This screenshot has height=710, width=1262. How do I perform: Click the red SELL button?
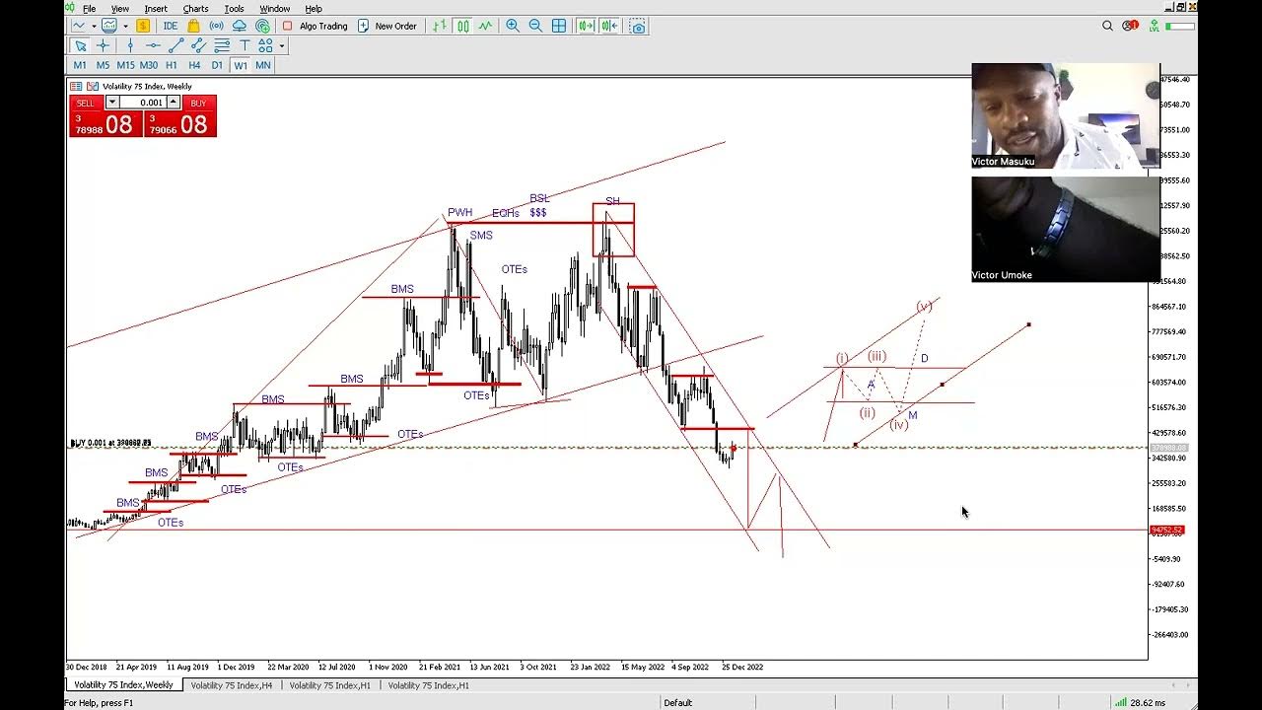pyautogui.click(x=86, y=103)
